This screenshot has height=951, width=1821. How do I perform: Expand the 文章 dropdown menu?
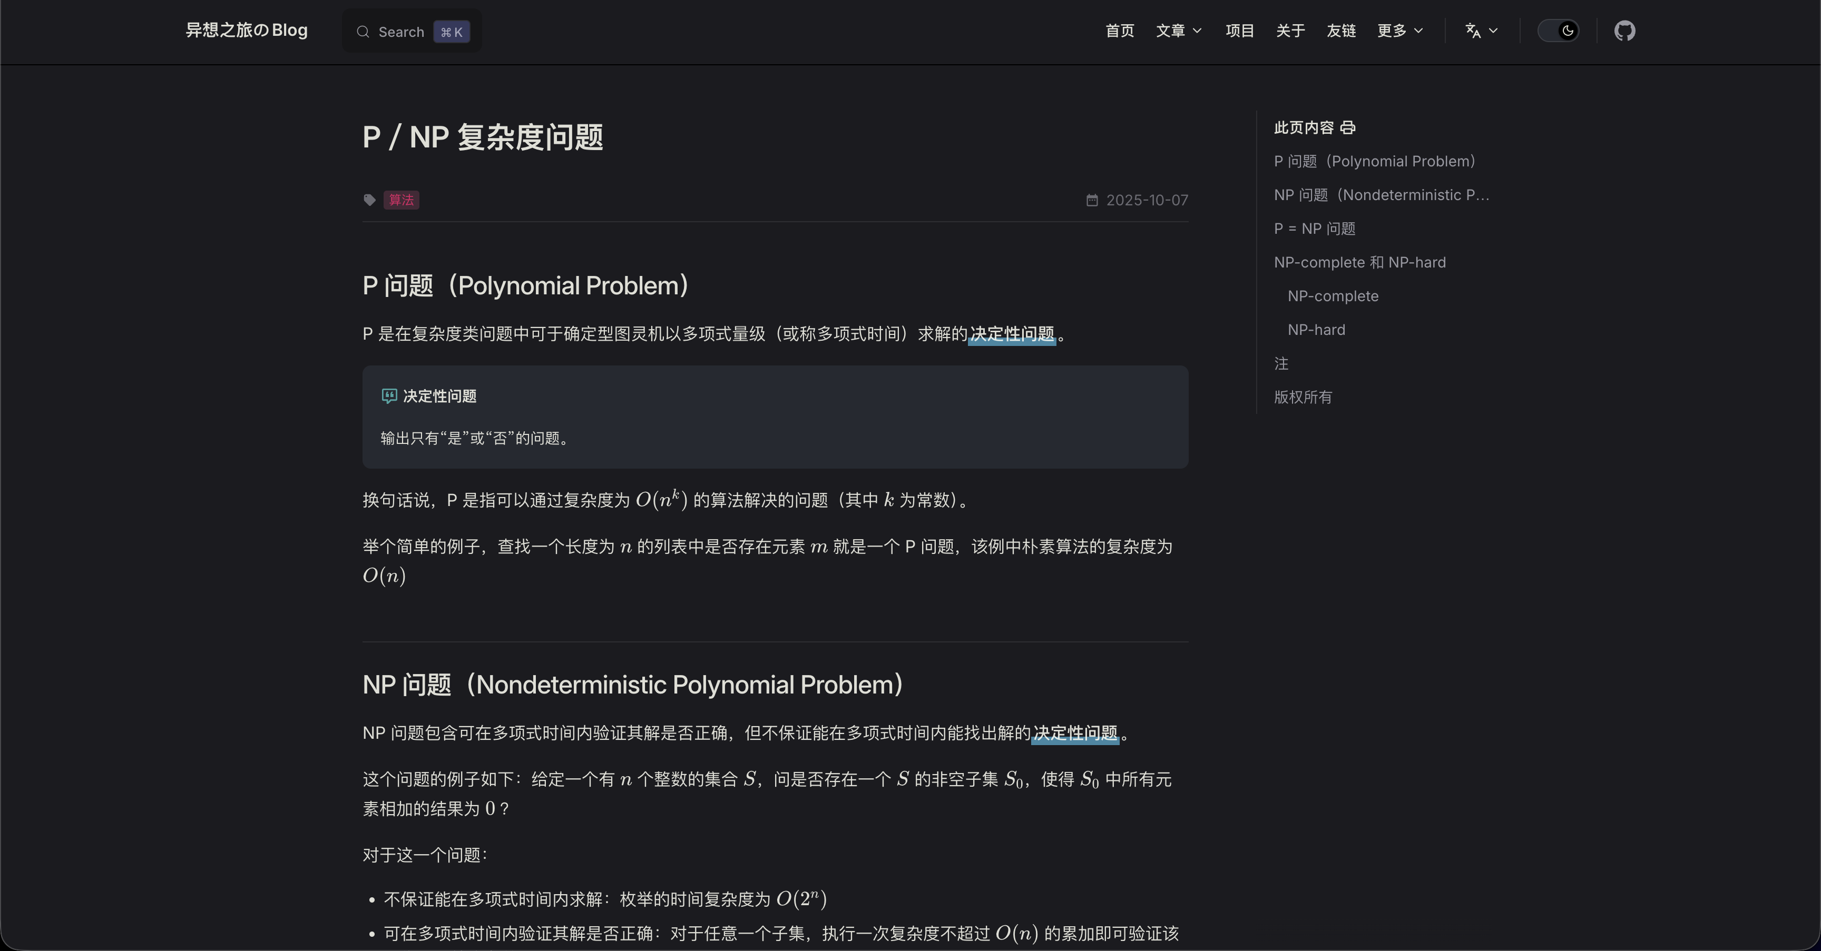[x=1178, y=31]
